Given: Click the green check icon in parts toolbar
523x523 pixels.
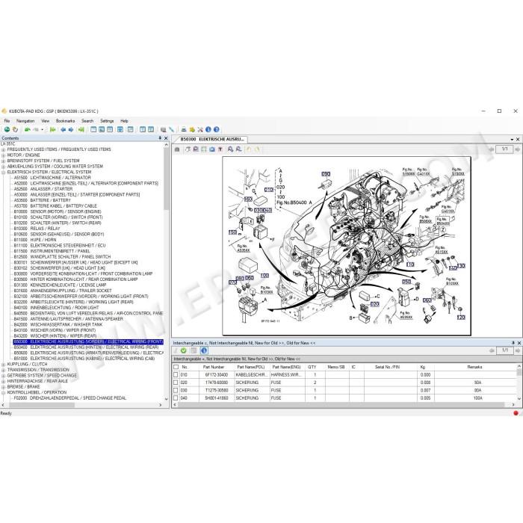Looking at the screenshot, I should click(184, 350).
